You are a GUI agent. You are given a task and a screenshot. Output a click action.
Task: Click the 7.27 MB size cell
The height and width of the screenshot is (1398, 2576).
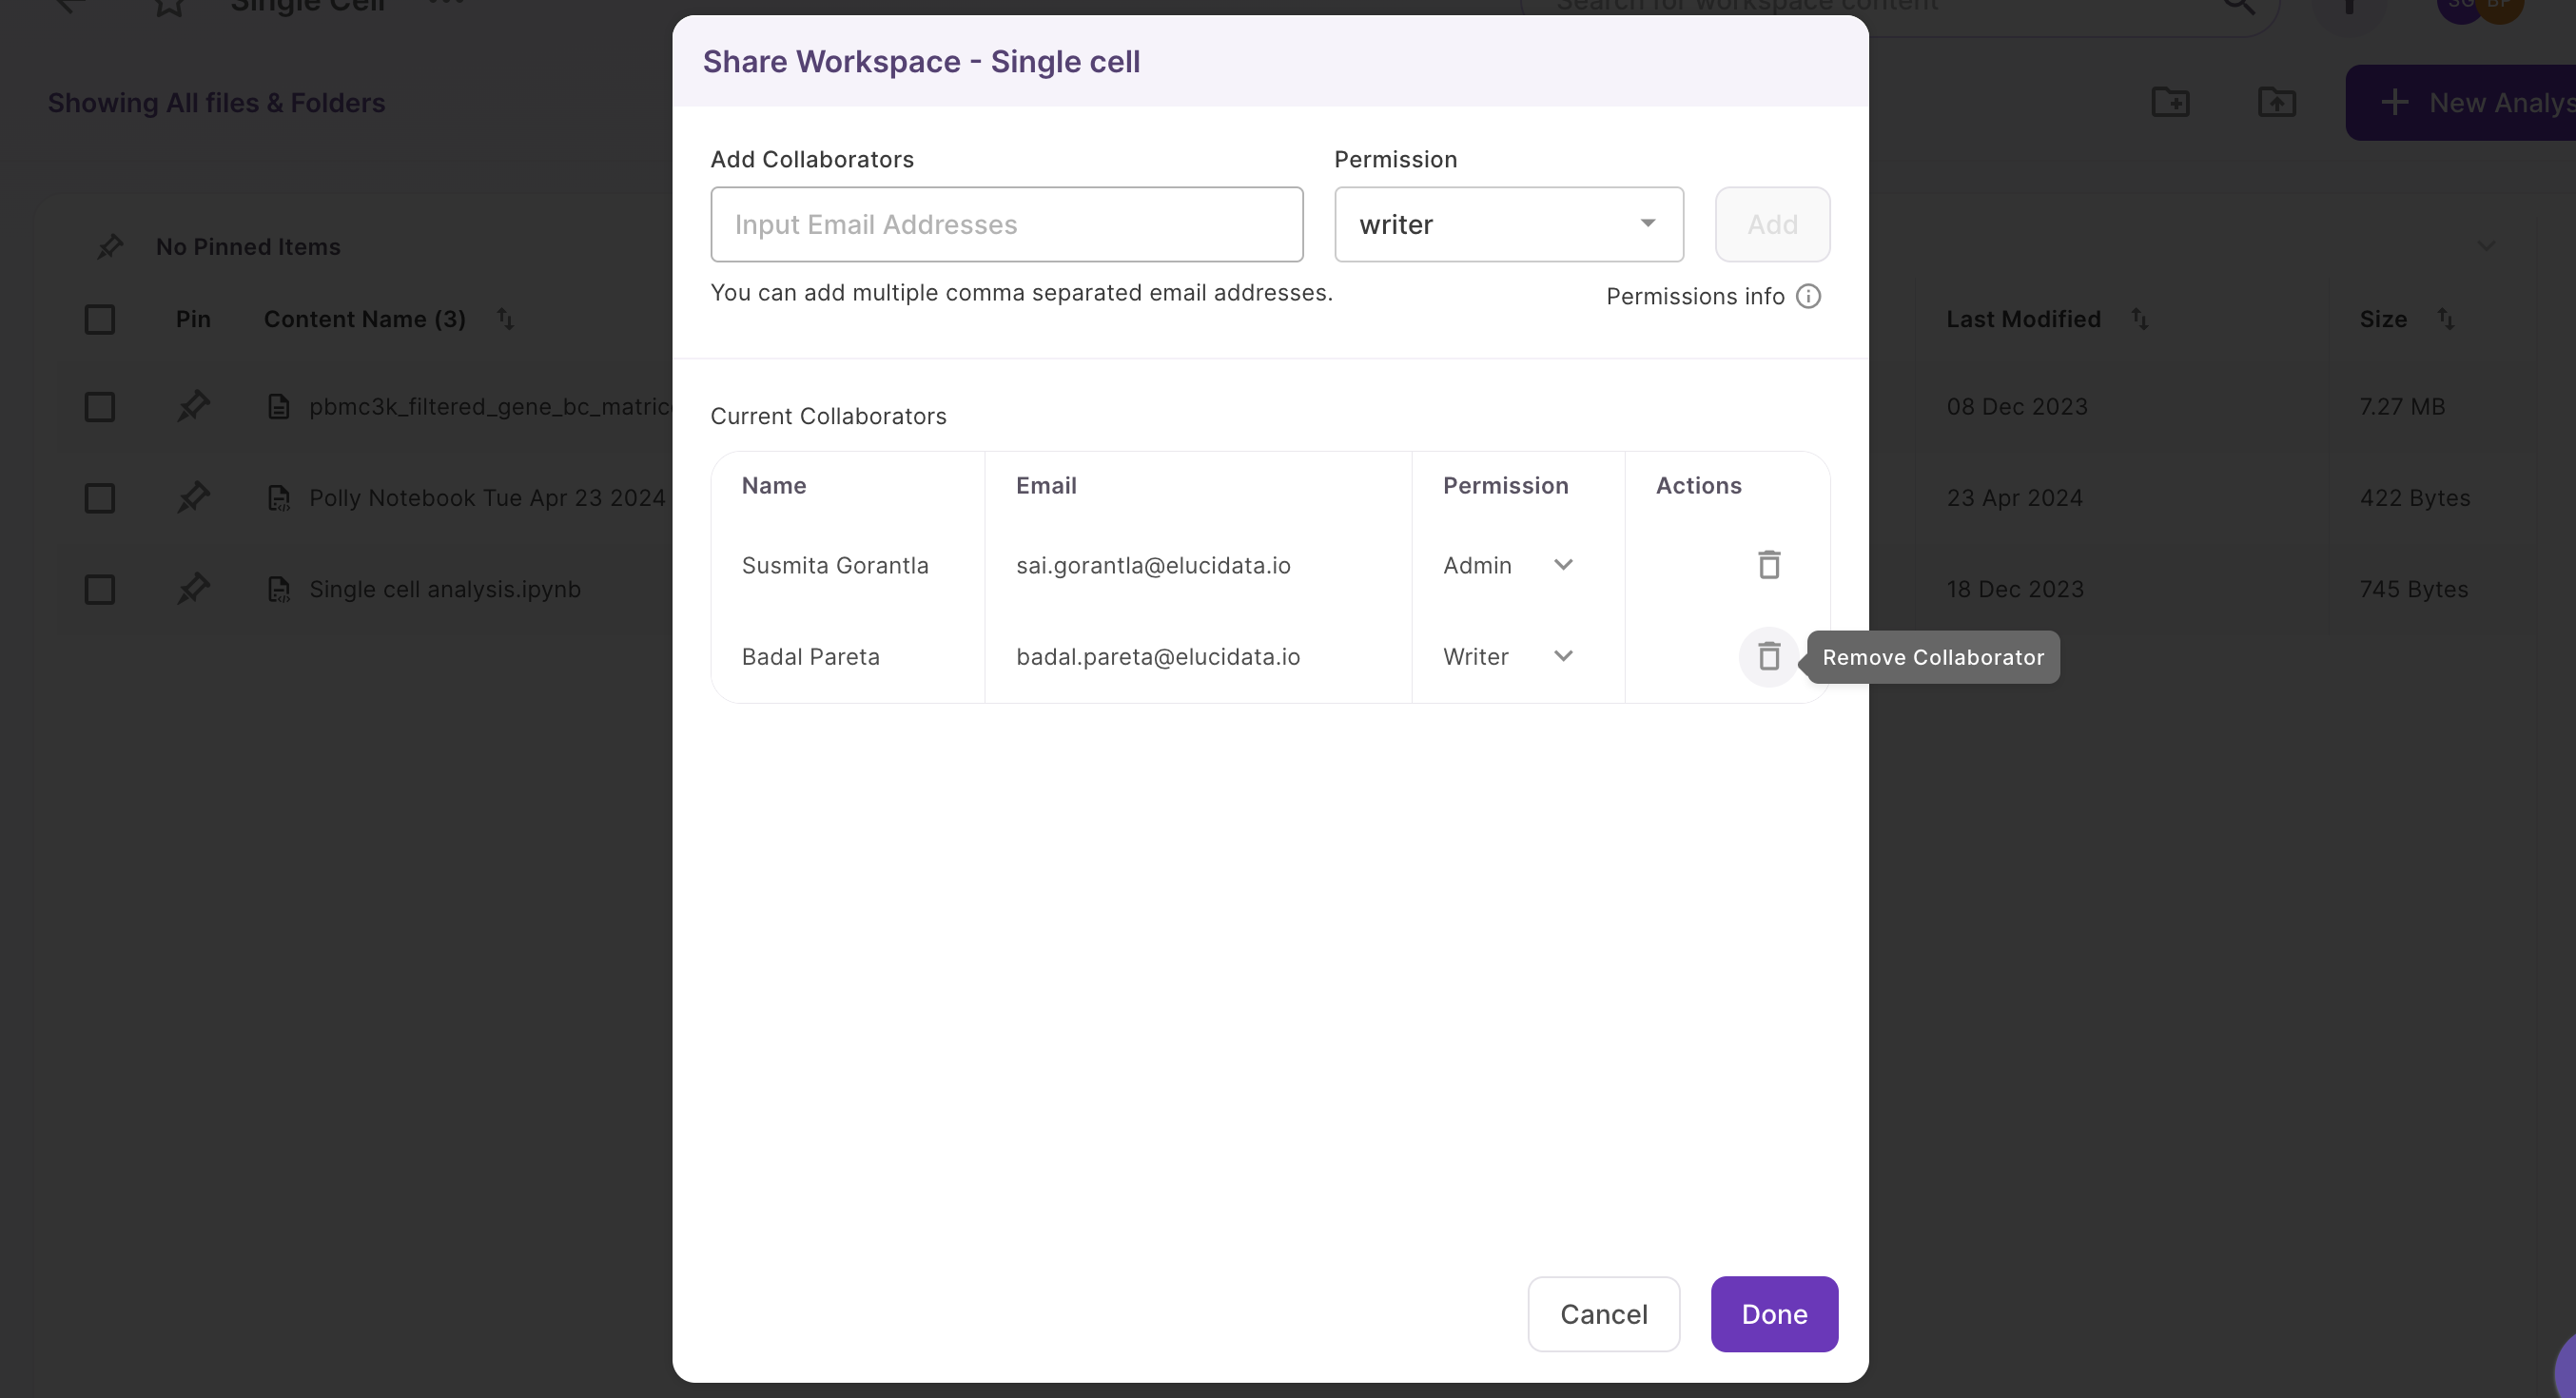coord(2402,407)
